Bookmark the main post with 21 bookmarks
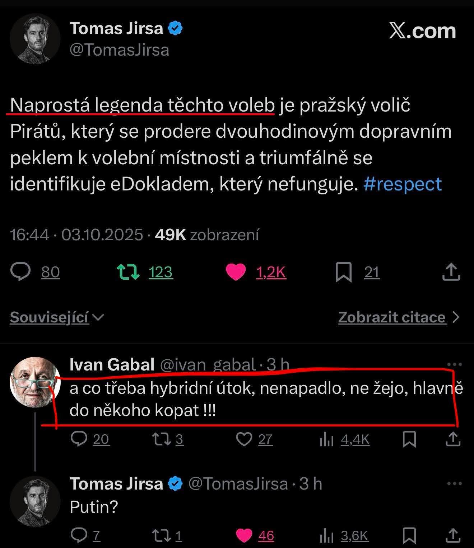 (343, 272)
